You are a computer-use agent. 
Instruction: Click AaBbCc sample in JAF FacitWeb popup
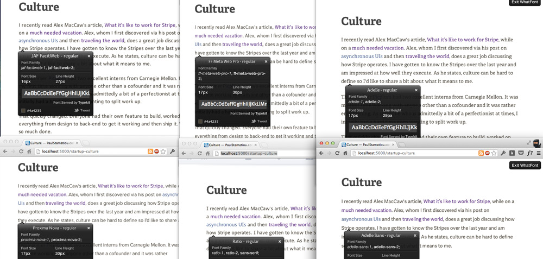pyautogui.click(x=56, y=93)
